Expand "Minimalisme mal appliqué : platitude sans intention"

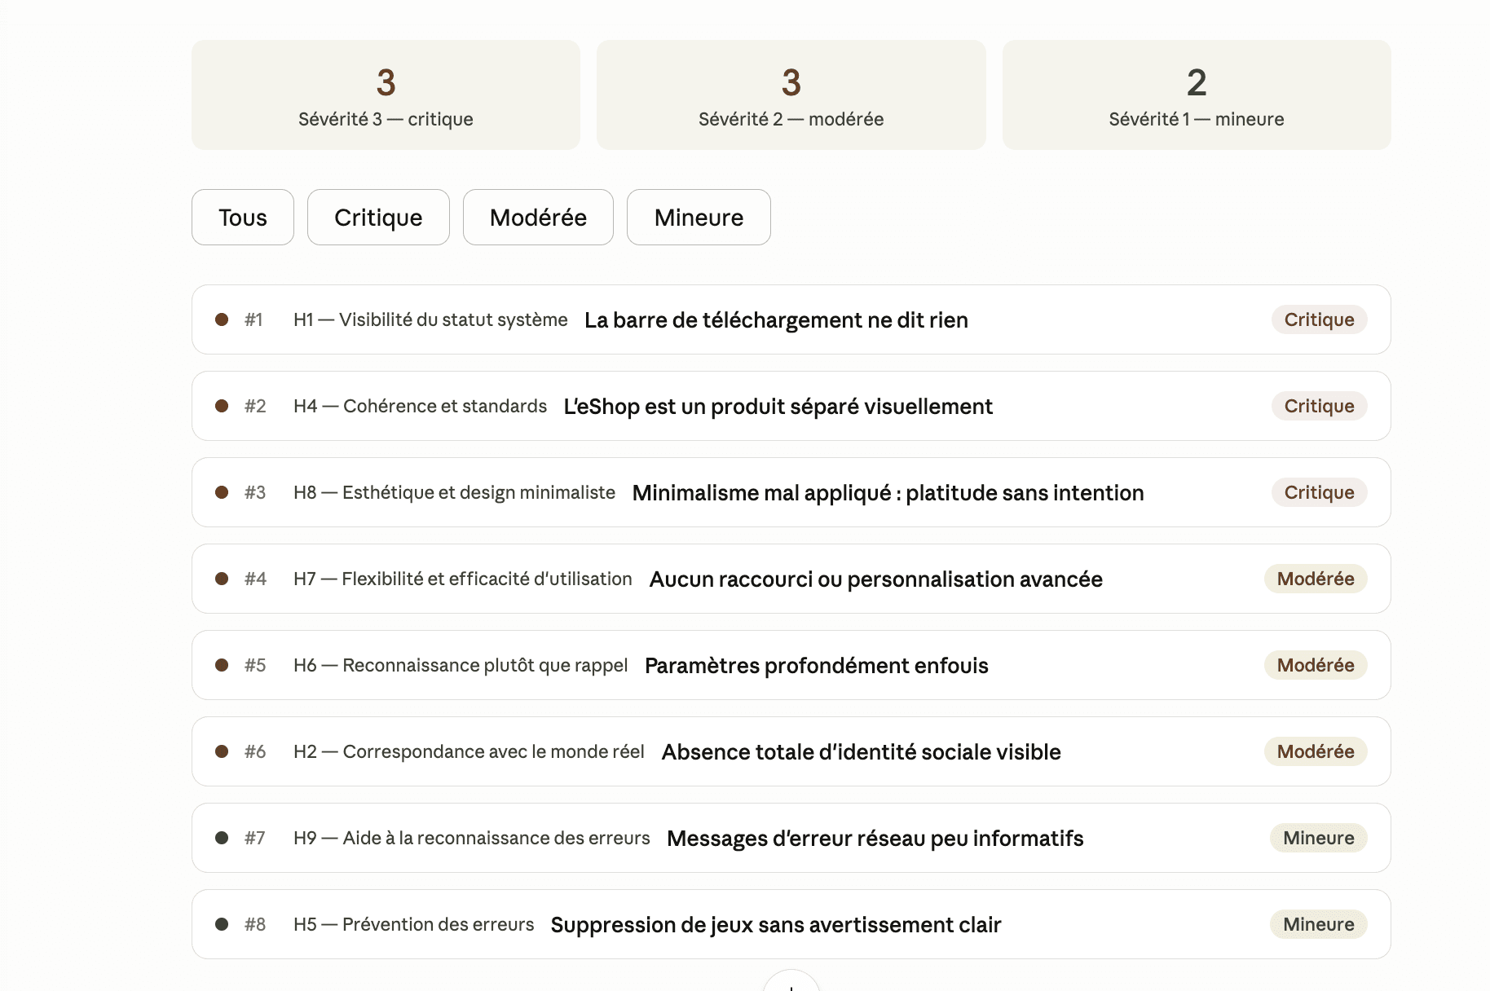tap(791, 492)
